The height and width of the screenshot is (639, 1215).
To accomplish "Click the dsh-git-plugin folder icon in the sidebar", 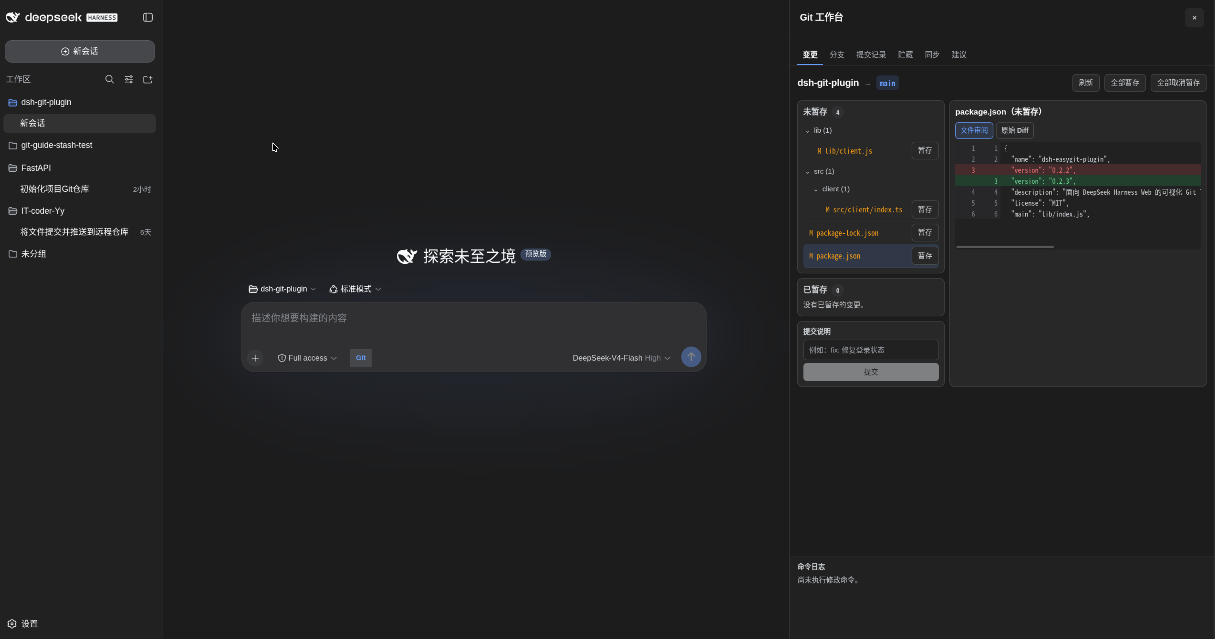I will 13,102.
